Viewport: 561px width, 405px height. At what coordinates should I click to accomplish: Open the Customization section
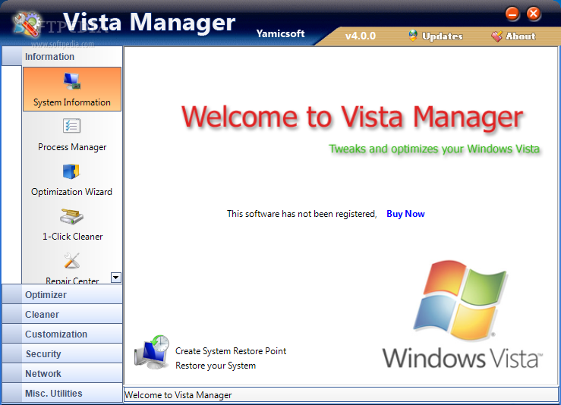62,334
